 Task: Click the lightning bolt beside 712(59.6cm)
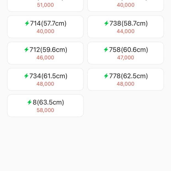(x=26, y=50)
